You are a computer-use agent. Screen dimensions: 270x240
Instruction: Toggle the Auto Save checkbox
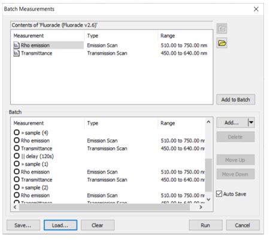click(x=219, y=194)
